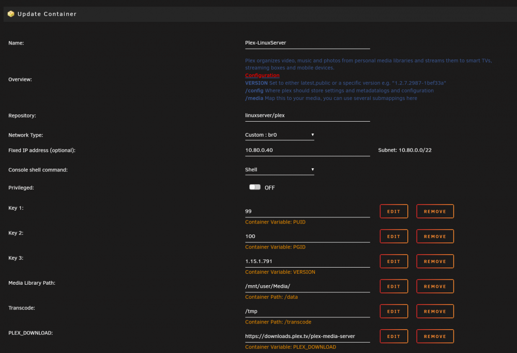Expand the Console shell command dropdown
Viewport: 517px width, 353px height.
point(279,169)
